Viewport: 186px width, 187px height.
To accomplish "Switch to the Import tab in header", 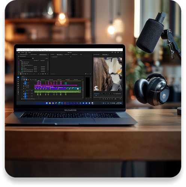I will coord(22,52).
